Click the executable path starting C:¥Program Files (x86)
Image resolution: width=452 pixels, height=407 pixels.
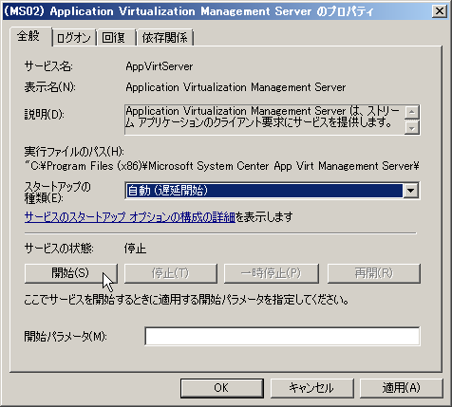[222, 166]
